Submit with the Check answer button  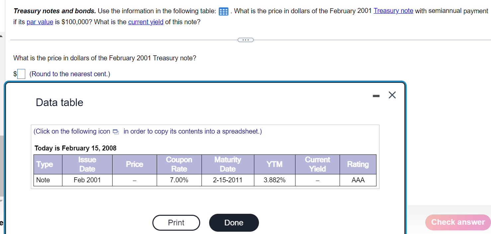click(x=458, y=222)
